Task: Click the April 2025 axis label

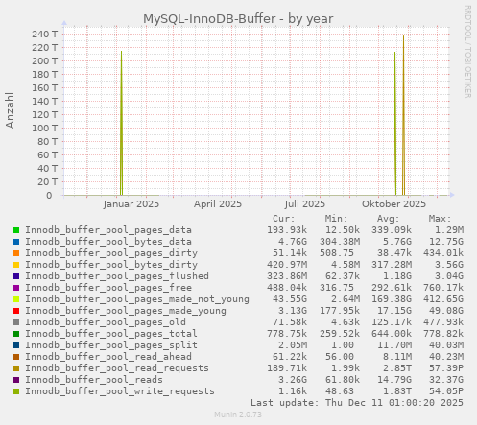Action: (218, 204)
